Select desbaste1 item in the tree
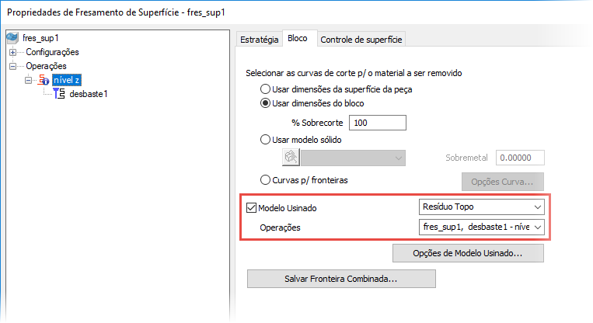The image size is (593, 323). click(88, 95)
